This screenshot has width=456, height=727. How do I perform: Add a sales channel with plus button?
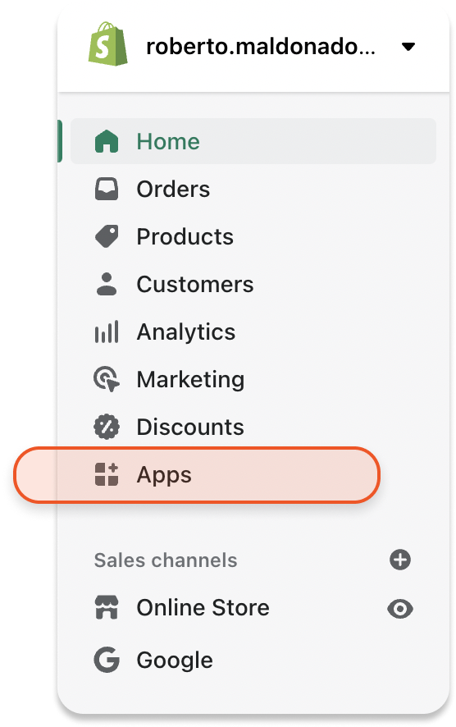(400, 560)
